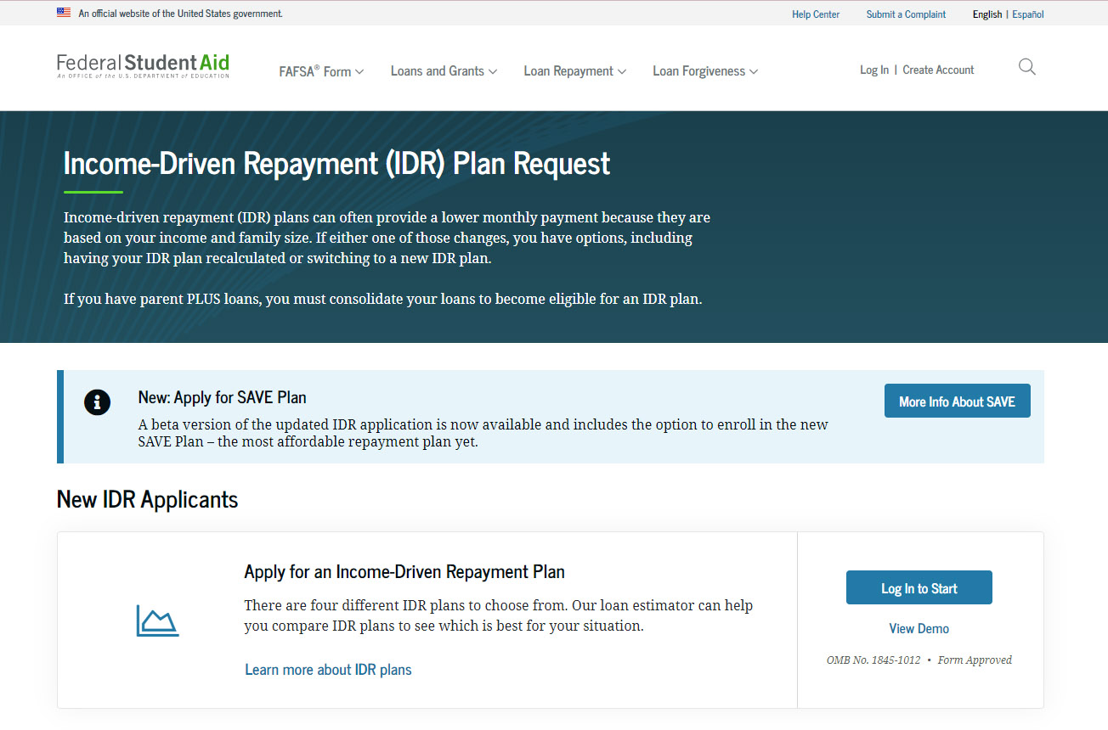Open the Loans and Grants dropdown

click(444, 71)
